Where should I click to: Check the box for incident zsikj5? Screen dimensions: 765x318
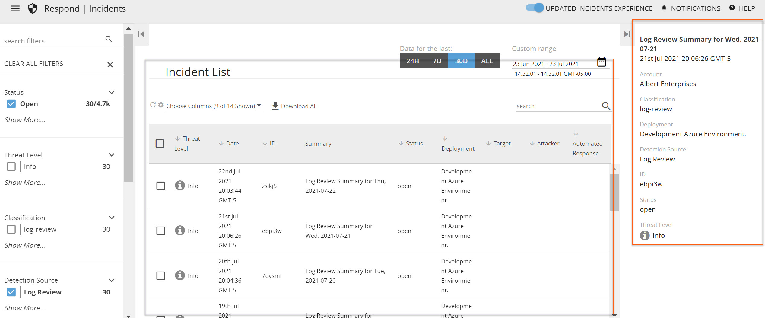point(160,186)
